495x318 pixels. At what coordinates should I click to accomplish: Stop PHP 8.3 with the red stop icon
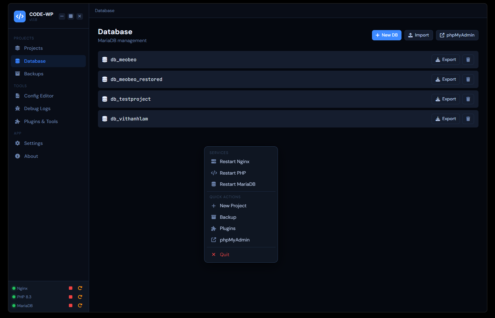pyautogui.click(x=71, y=297)
